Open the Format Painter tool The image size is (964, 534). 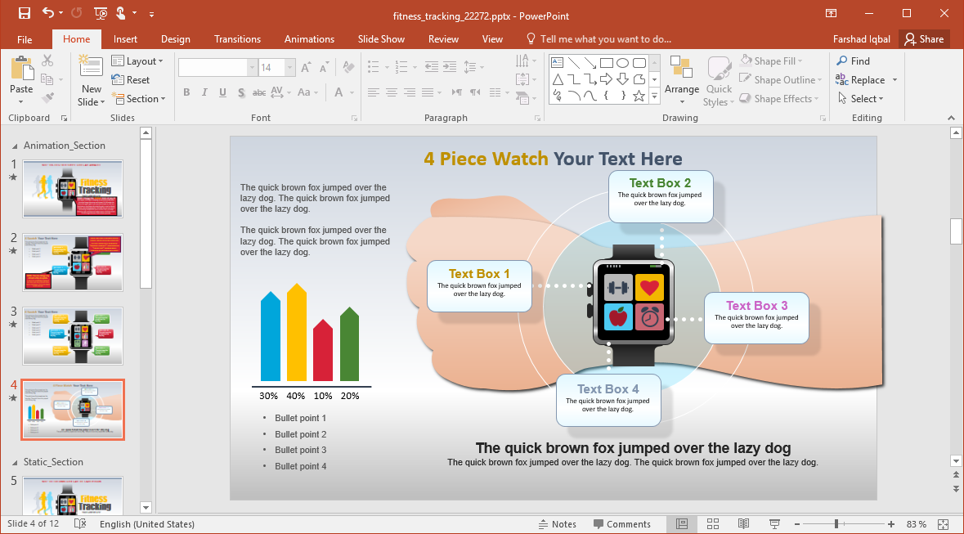click(47, 97)
